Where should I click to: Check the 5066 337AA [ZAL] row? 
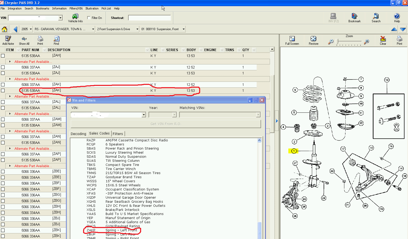pos(3,102)
